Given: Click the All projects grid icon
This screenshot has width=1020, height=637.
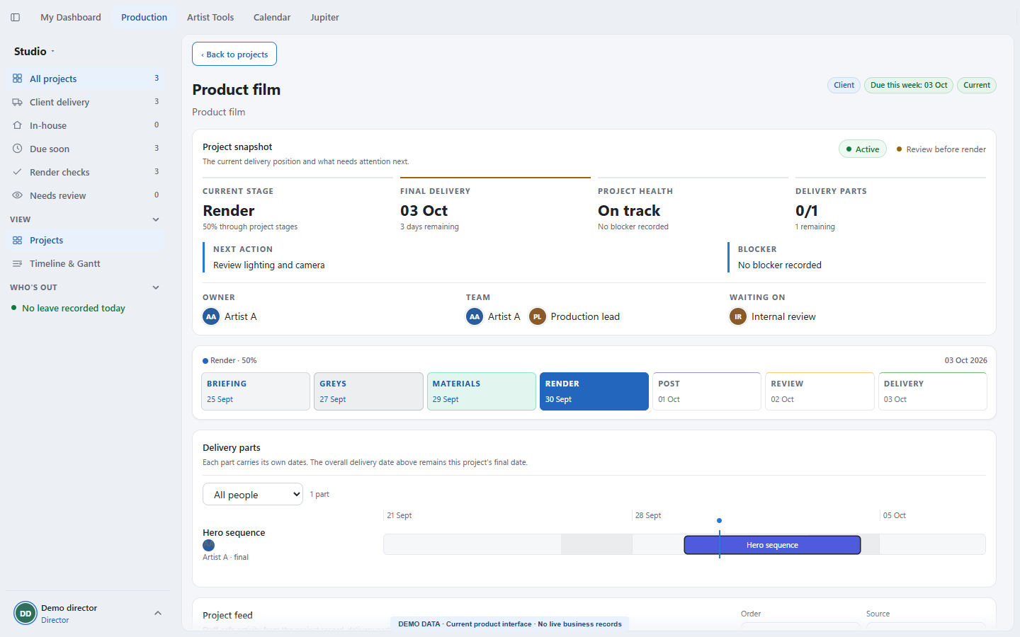Looking at the screenshot, I should 18,79.
